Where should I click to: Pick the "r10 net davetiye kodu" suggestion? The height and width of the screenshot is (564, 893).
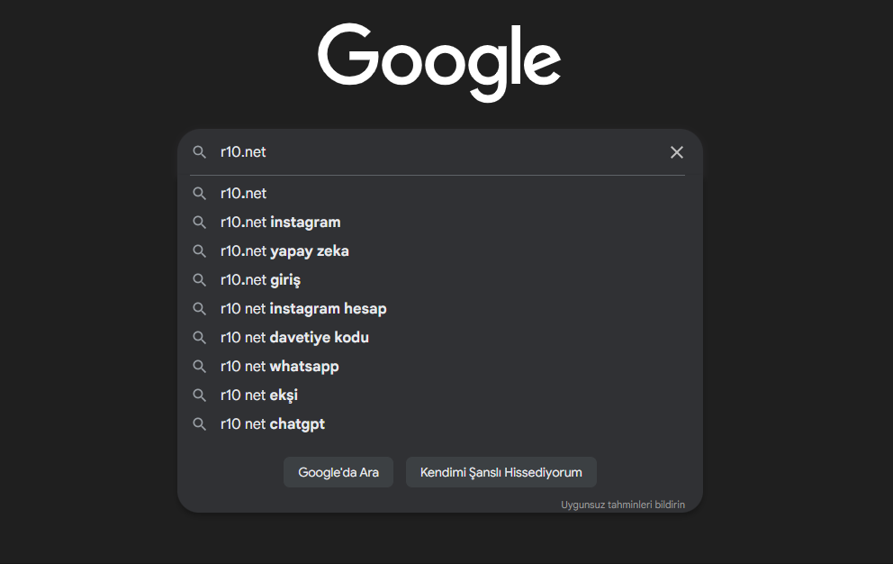click(x=294, y=338)
